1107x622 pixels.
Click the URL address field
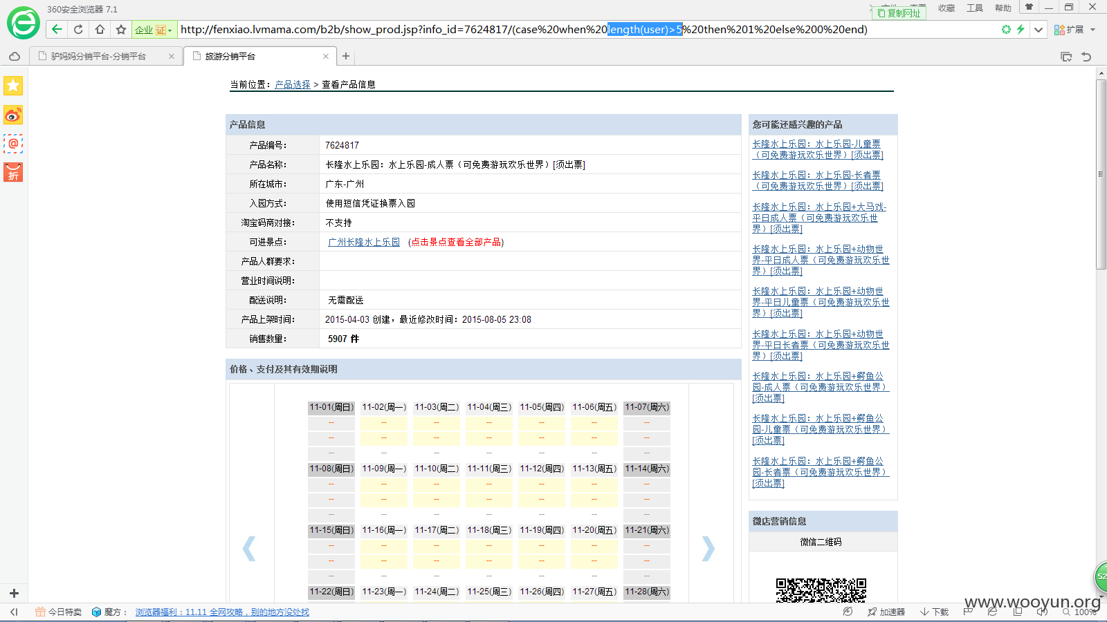[x=588, y=30]
